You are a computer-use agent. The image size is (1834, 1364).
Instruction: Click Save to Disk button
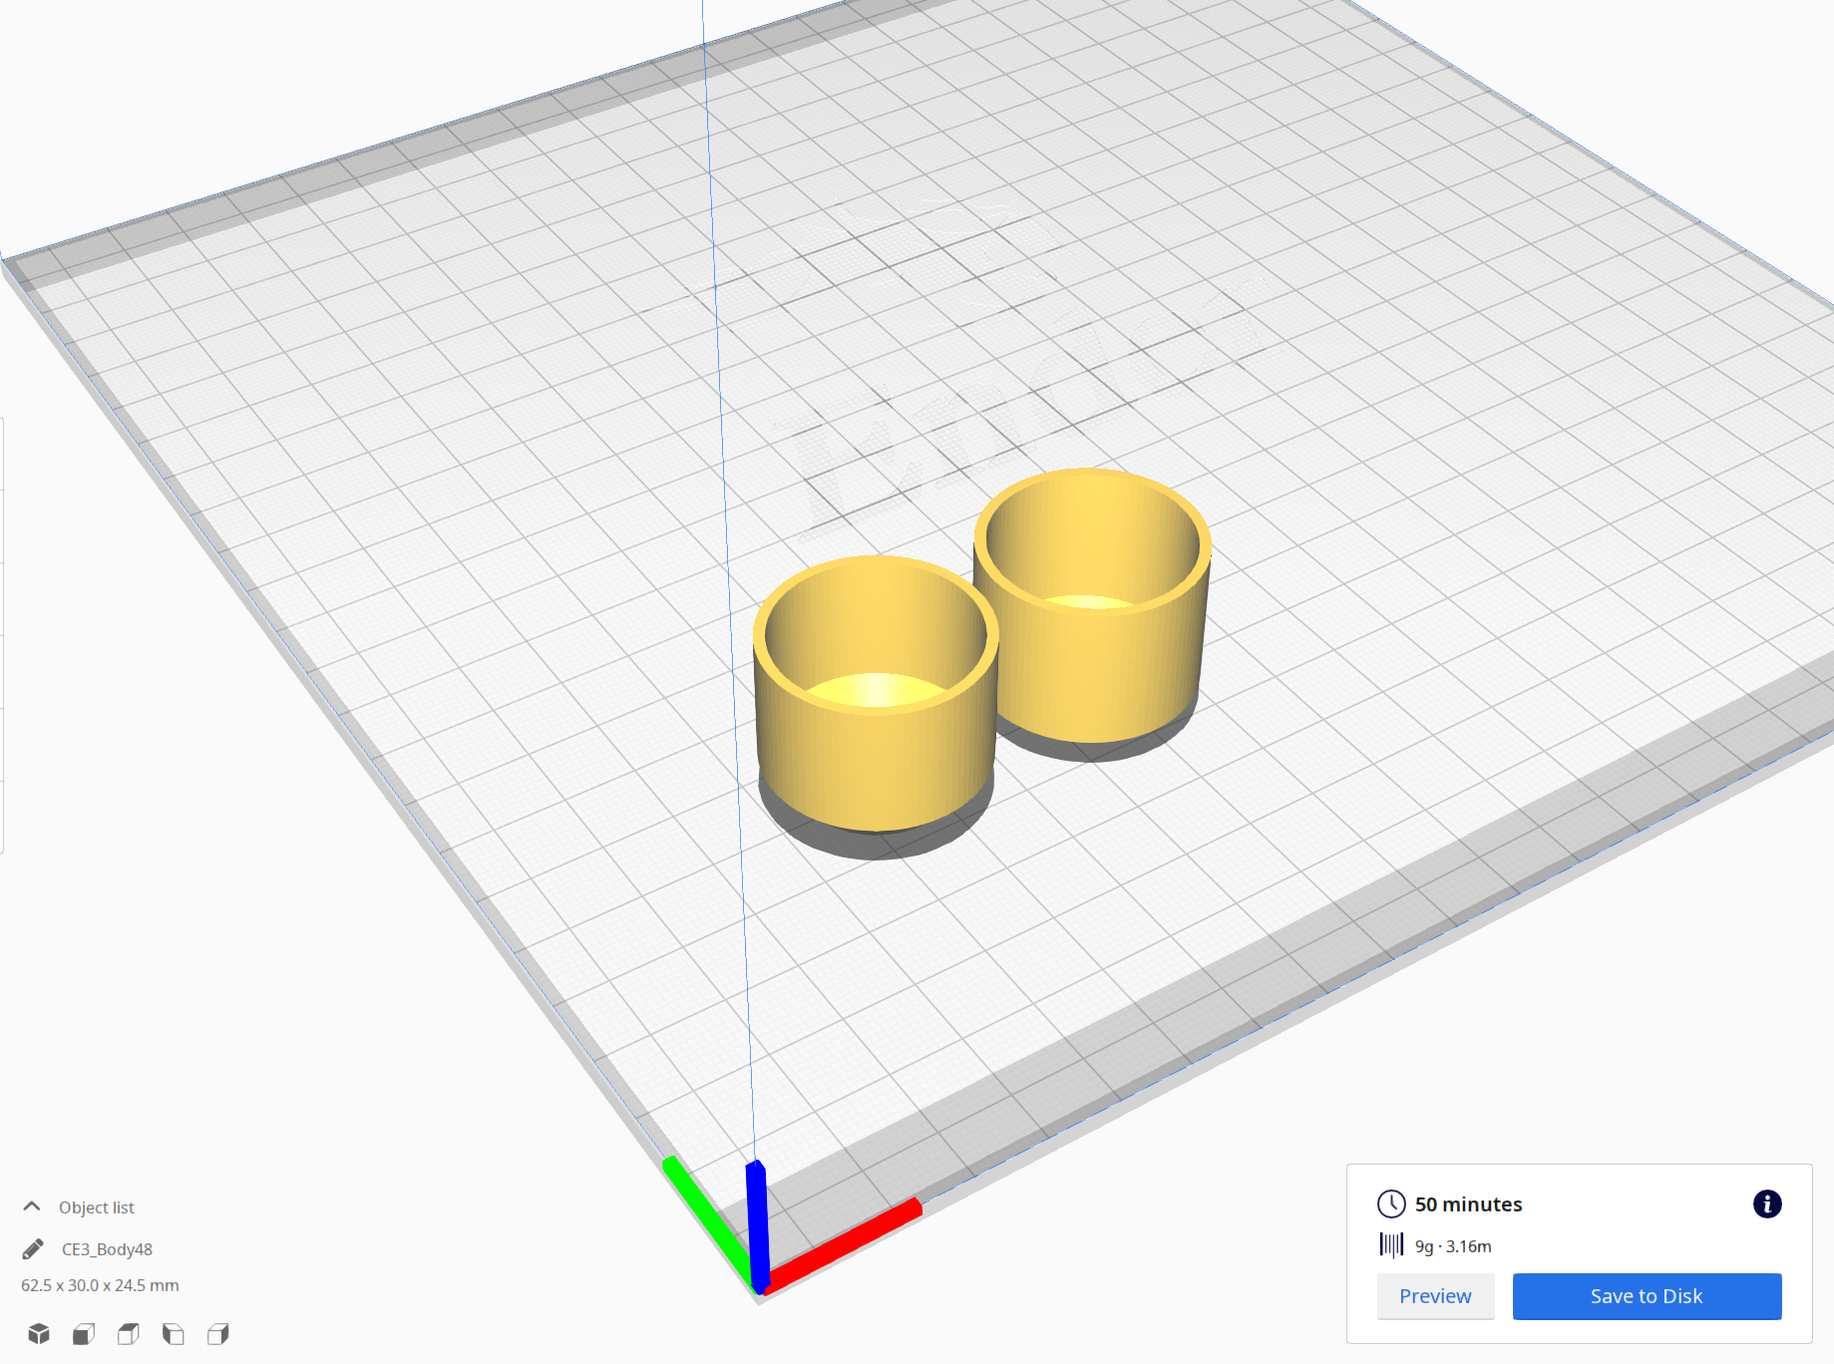1647,1296
